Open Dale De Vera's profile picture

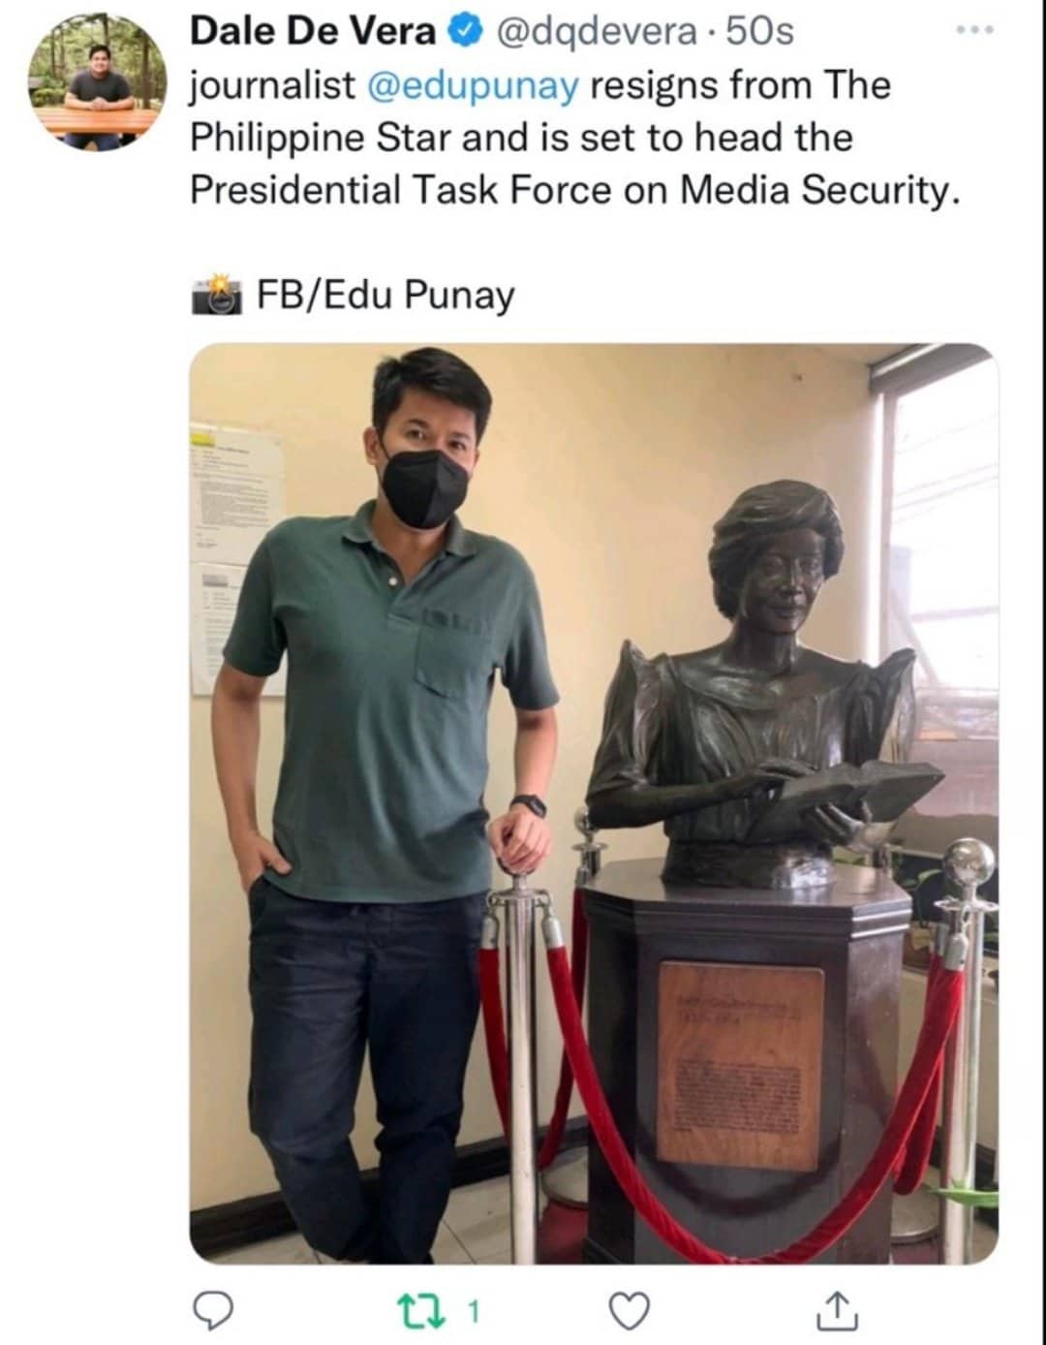tap(97, 81)
